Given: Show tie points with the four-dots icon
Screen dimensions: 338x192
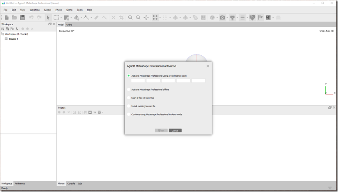Looking at the screenshot, I should click(x=155, y=18).
